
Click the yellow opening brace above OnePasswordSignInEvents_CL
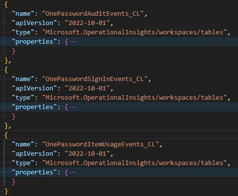click(x=6, y=70)
